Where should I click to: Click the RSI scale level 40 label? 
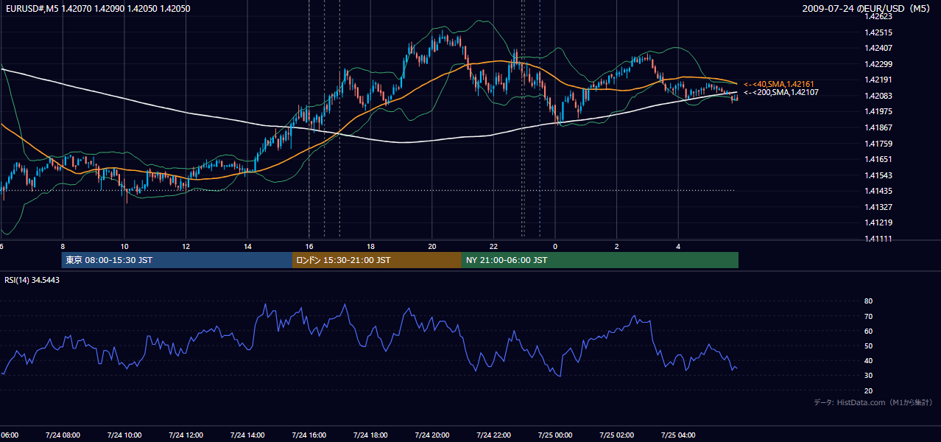(x=869, y=360)
